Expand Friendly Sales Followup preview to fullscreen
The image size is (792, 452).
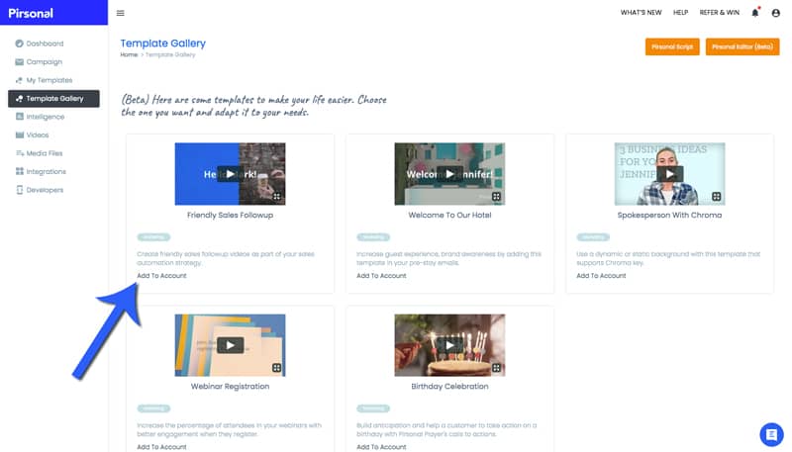277,197
